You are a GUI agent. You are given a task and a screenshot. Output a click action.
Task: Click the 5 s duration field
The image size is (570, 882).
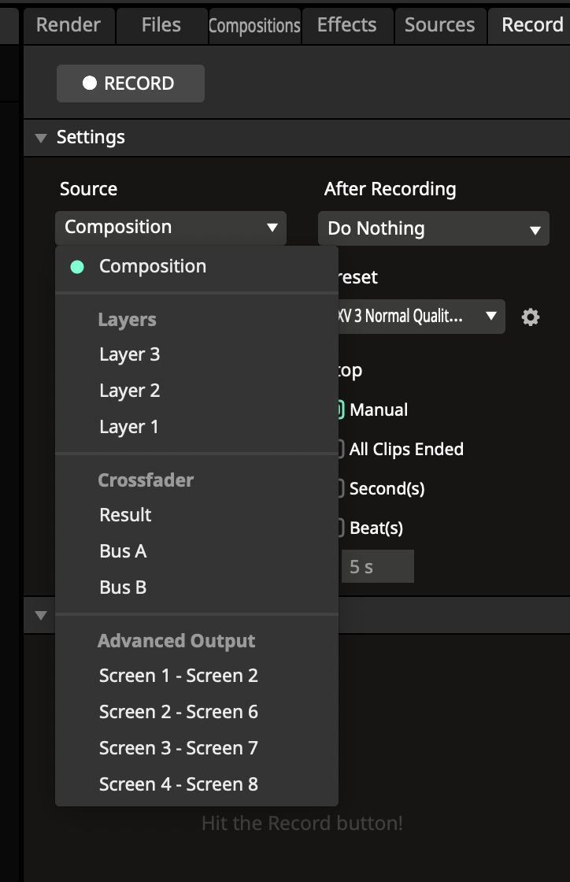click(x=377, y=567)
